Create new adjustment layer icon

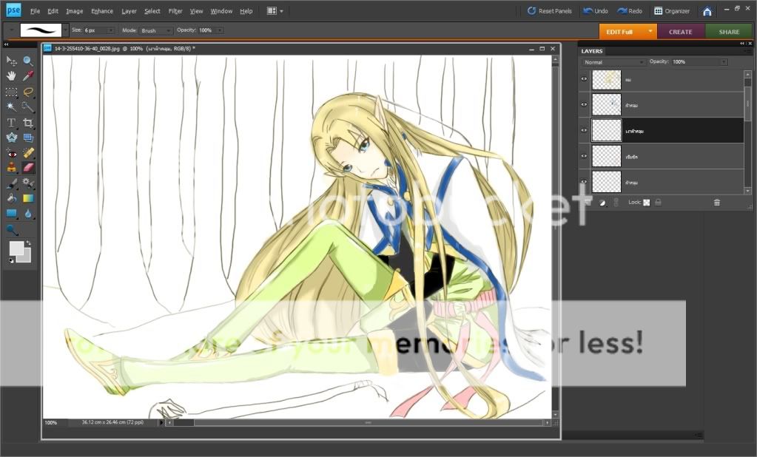pyautogui.click(x=602, y=203)
